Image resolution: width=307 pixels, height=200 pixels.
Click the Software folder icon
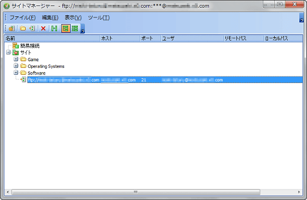[x=23, y=73]
